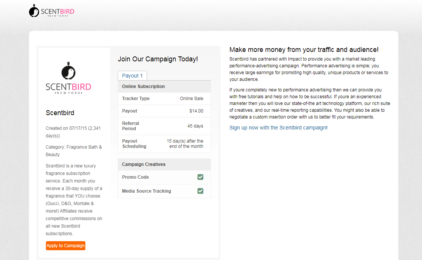Click the 45 days value
Image resolution: width=422 pixels, height=260 pixels.
pos(195,126)
